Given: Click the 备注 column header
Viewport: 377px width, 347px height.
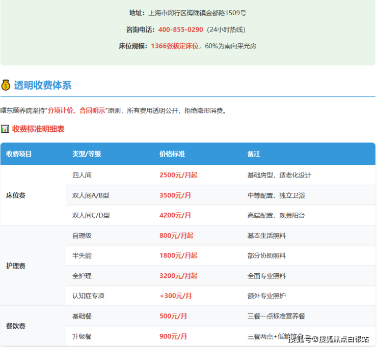Looking at the screenshot, I should coord(254,154).
